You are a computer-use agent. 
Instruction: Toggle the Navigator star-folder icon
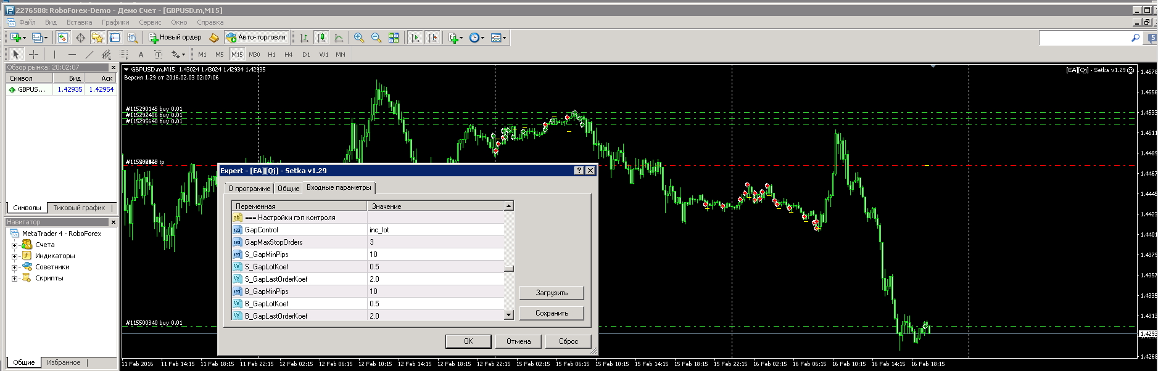[97, 38]
